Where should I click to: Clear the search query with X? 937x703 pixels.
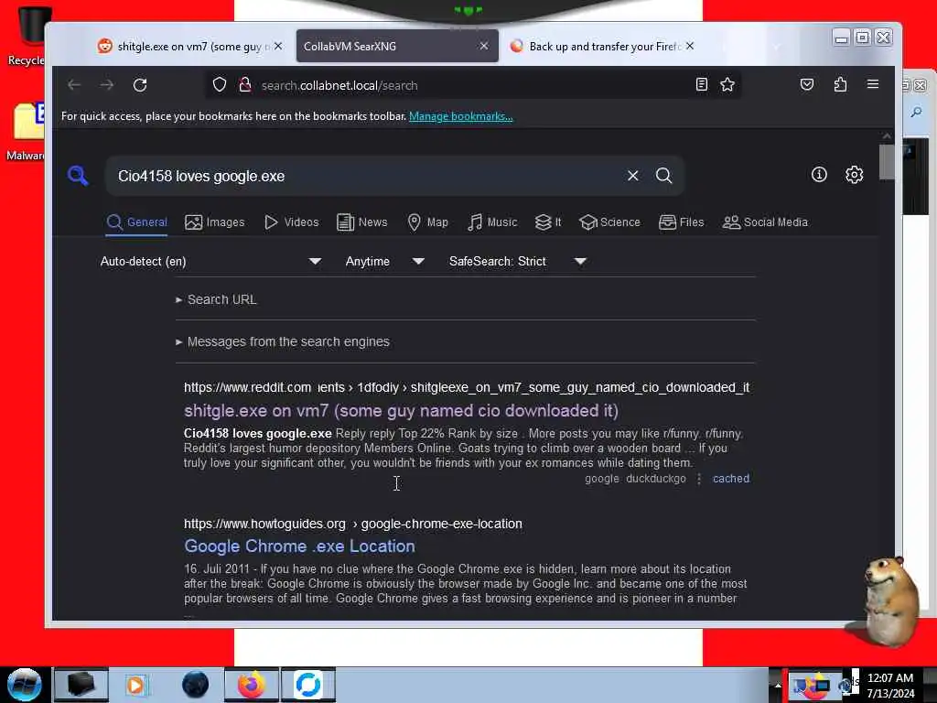(633, 175)
